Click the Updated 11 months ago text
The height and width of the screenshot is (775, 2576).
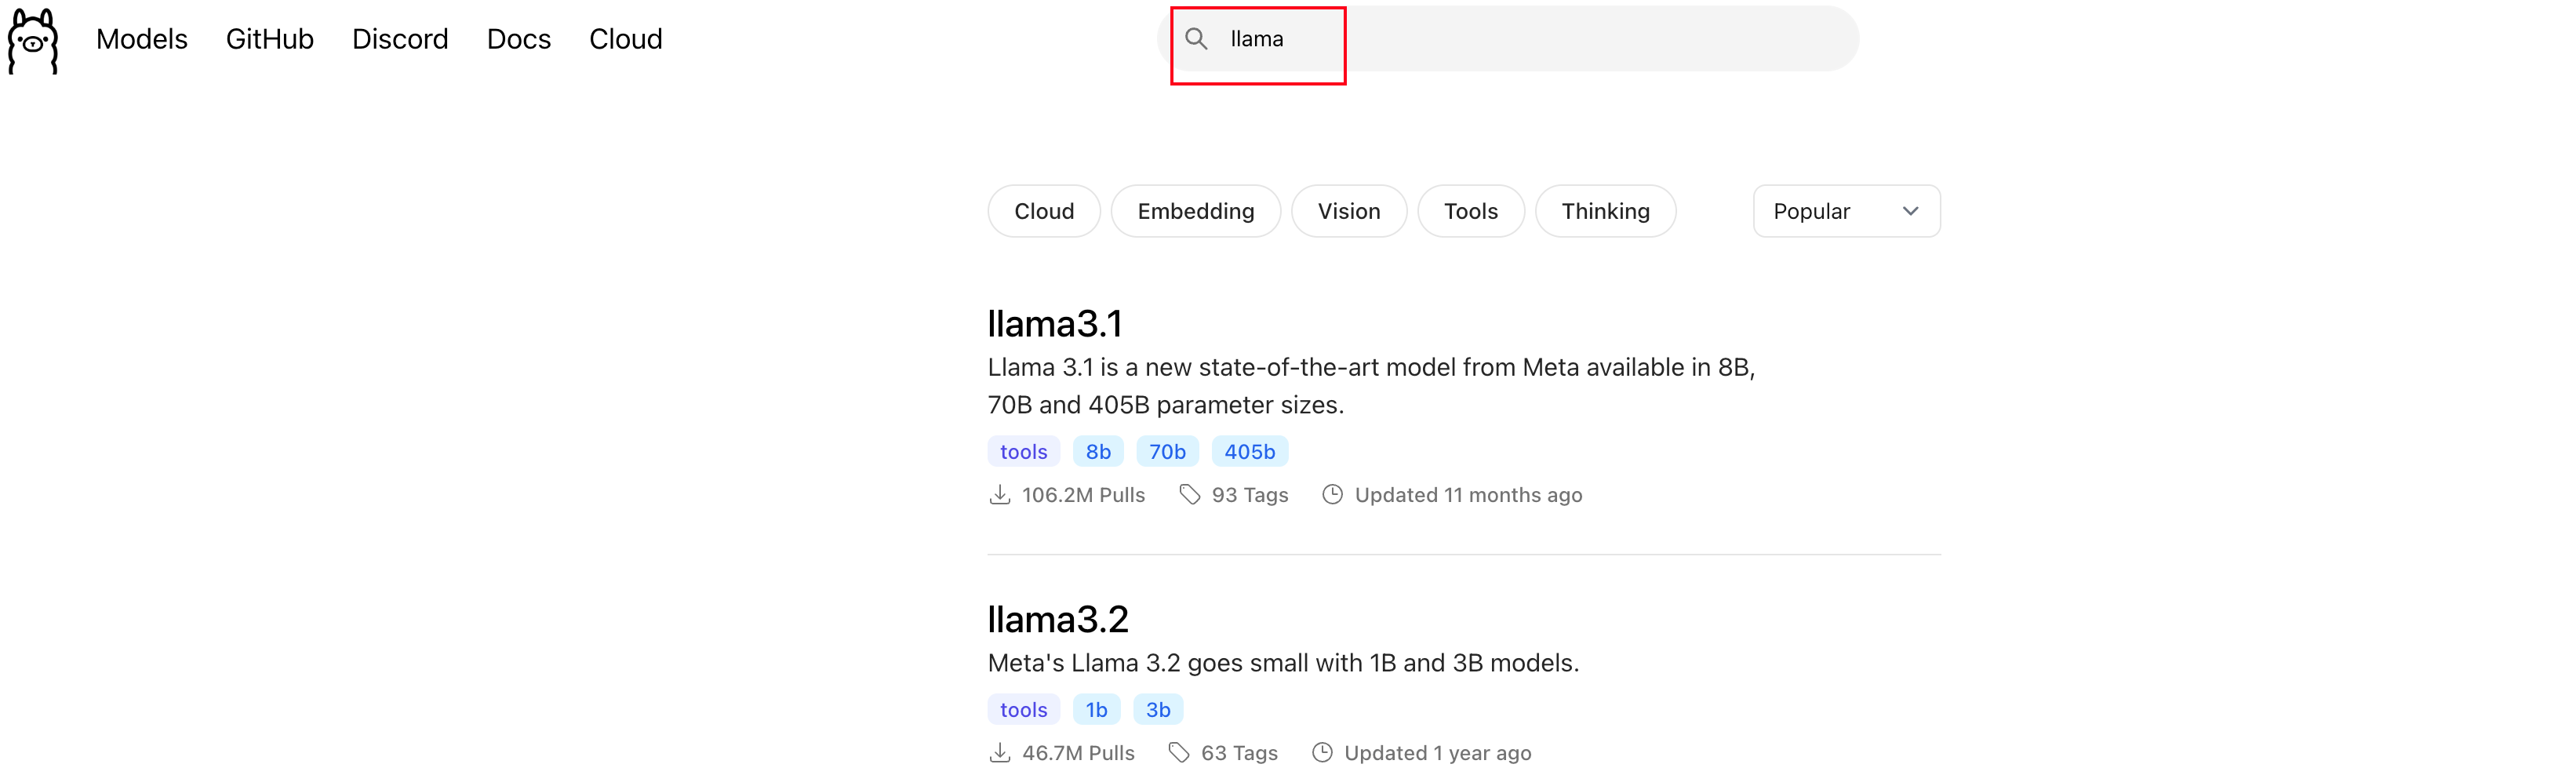pyautogui.click(x=1468, y=495)
